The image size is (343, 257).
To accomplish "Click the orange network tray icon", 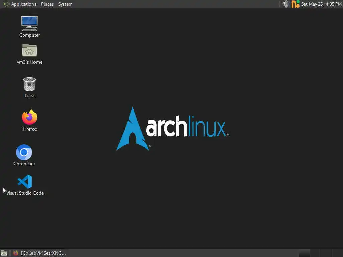I will pos(295,4).
